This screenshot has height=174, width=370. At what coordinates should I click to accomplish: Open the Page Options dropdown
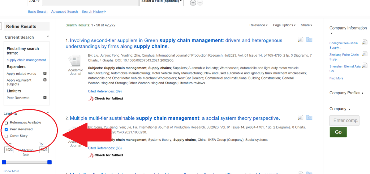pyautogui.click(x=284, y=25)
